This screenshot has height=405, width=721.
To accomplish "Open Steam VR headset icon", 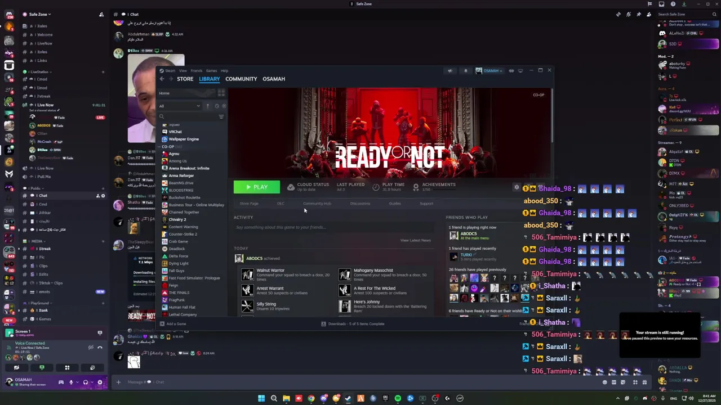I will coord(511,71).
